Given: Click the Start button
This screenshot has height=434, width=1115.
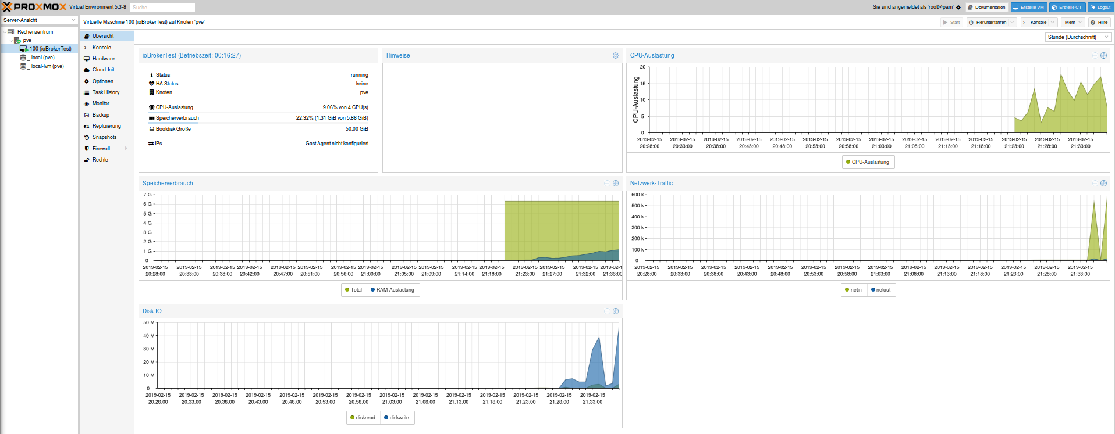Looking at the screenshot, I should (x=951, y=23).
